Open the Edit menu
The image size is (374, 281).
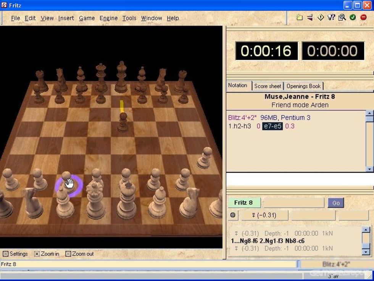click(x=30, y=18)
